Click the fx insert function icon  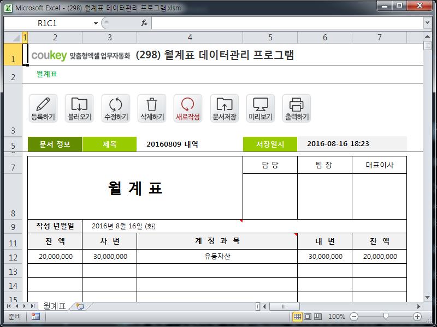click(x=144, y=23)
